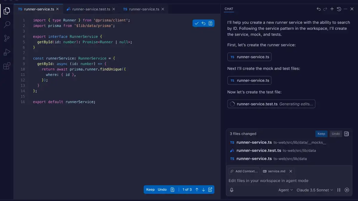The width and height of the screenshot is (358, 201).
Task: Pause the generating agent response
Action: click(x=339, y=190)
